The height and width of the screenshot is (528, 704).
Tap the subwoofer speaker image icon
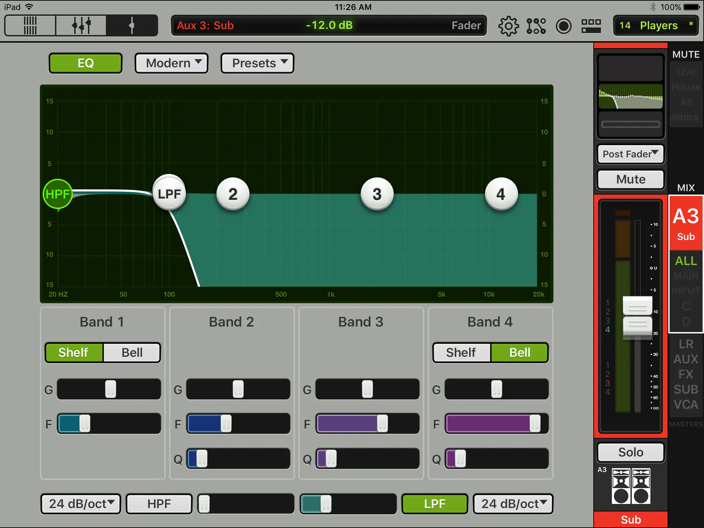[631, 486]
